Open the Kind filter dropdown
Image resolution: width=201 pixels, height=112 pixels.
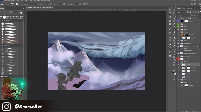tap(182, 12)
